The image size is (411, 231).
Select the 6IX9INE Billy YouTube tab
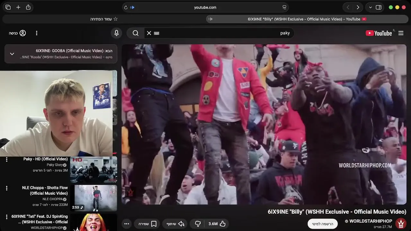pos(307,19)
